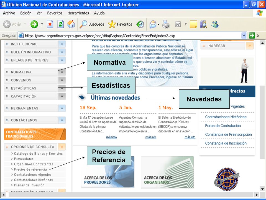Image resolution: width=266 pixels, height=200 pixels.
Task: Open the Ver menu
Action: (x=39, y=13)
